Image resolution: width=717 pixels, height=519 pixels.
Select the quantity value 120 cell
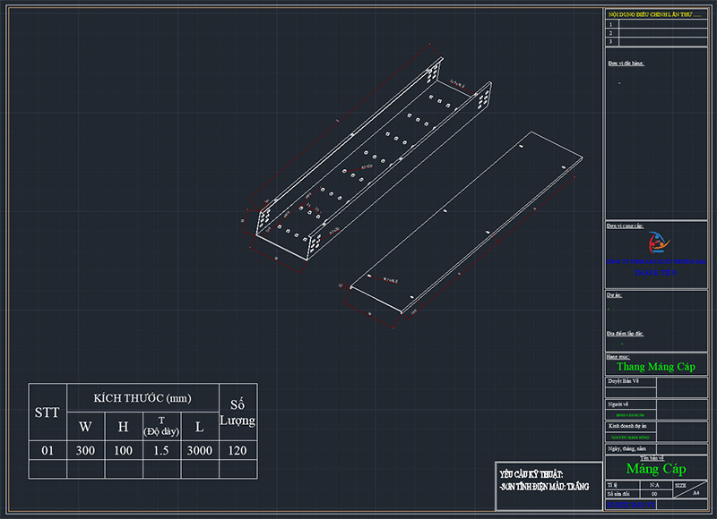(x=237, y=450)
